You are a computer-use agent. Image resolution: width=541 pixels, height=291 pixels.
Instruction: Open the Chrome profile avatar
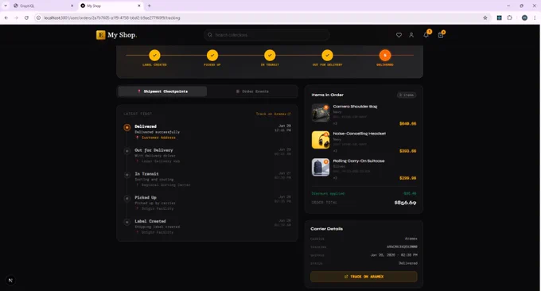[x=524, y=18]
